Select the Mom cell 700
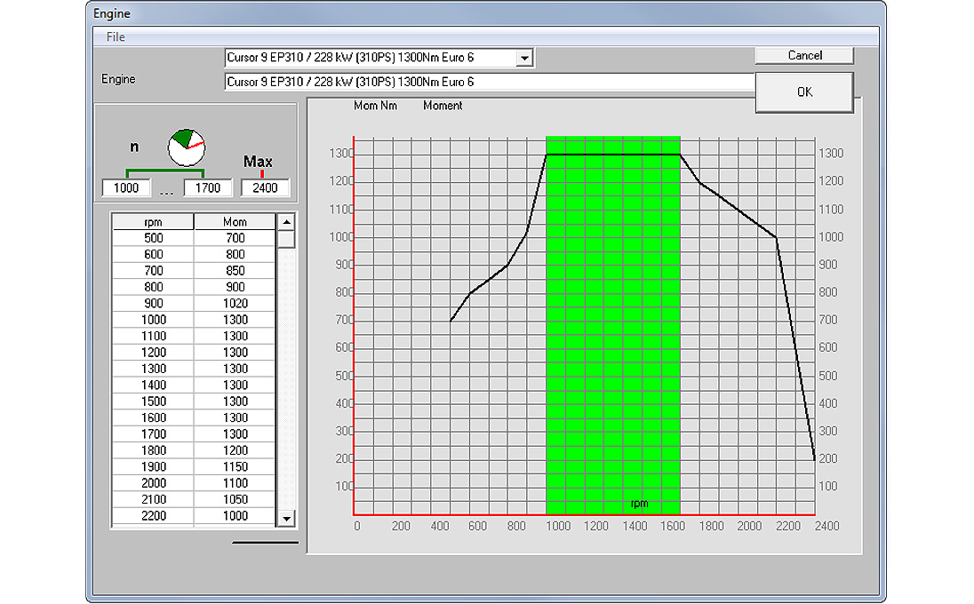This screenshot has height=604, width=974. tap(235, 238)
